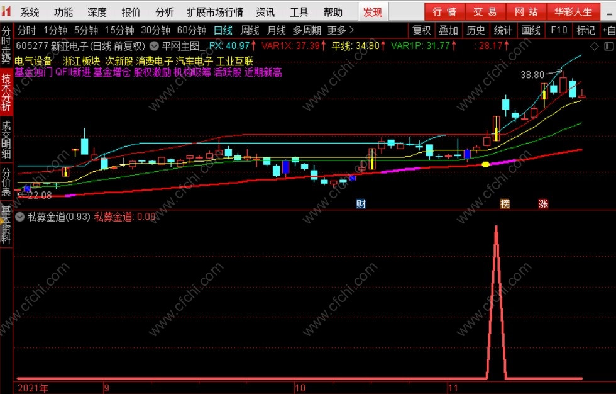Click the +自 add-to-watchlist button

pos(608,30)
